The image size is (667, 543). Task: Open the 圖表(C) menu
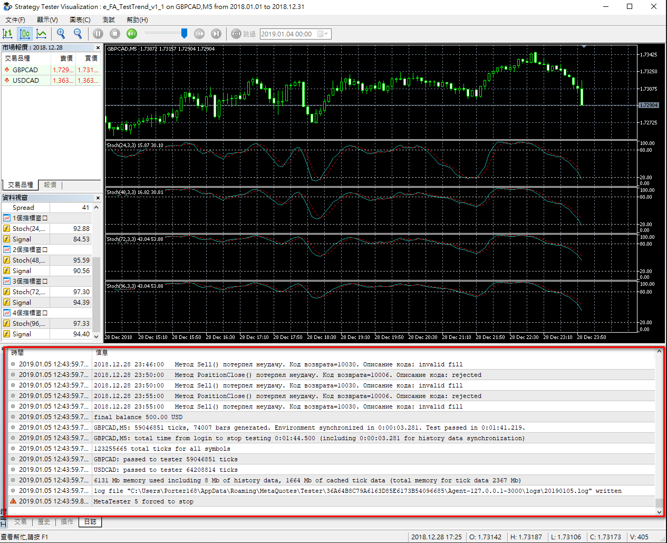(x=80, y=20)
